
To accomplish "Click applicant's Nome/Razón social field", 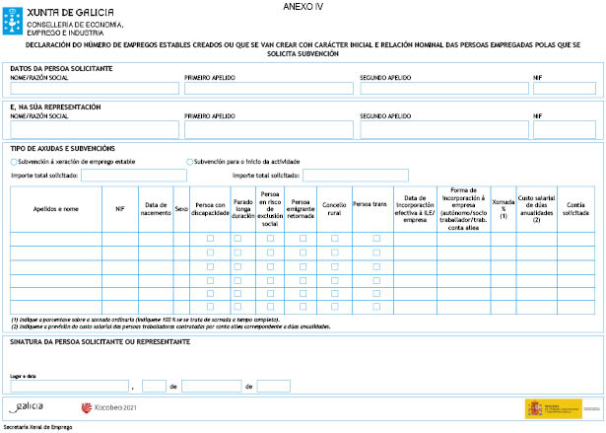I will (x=94, y=88).
